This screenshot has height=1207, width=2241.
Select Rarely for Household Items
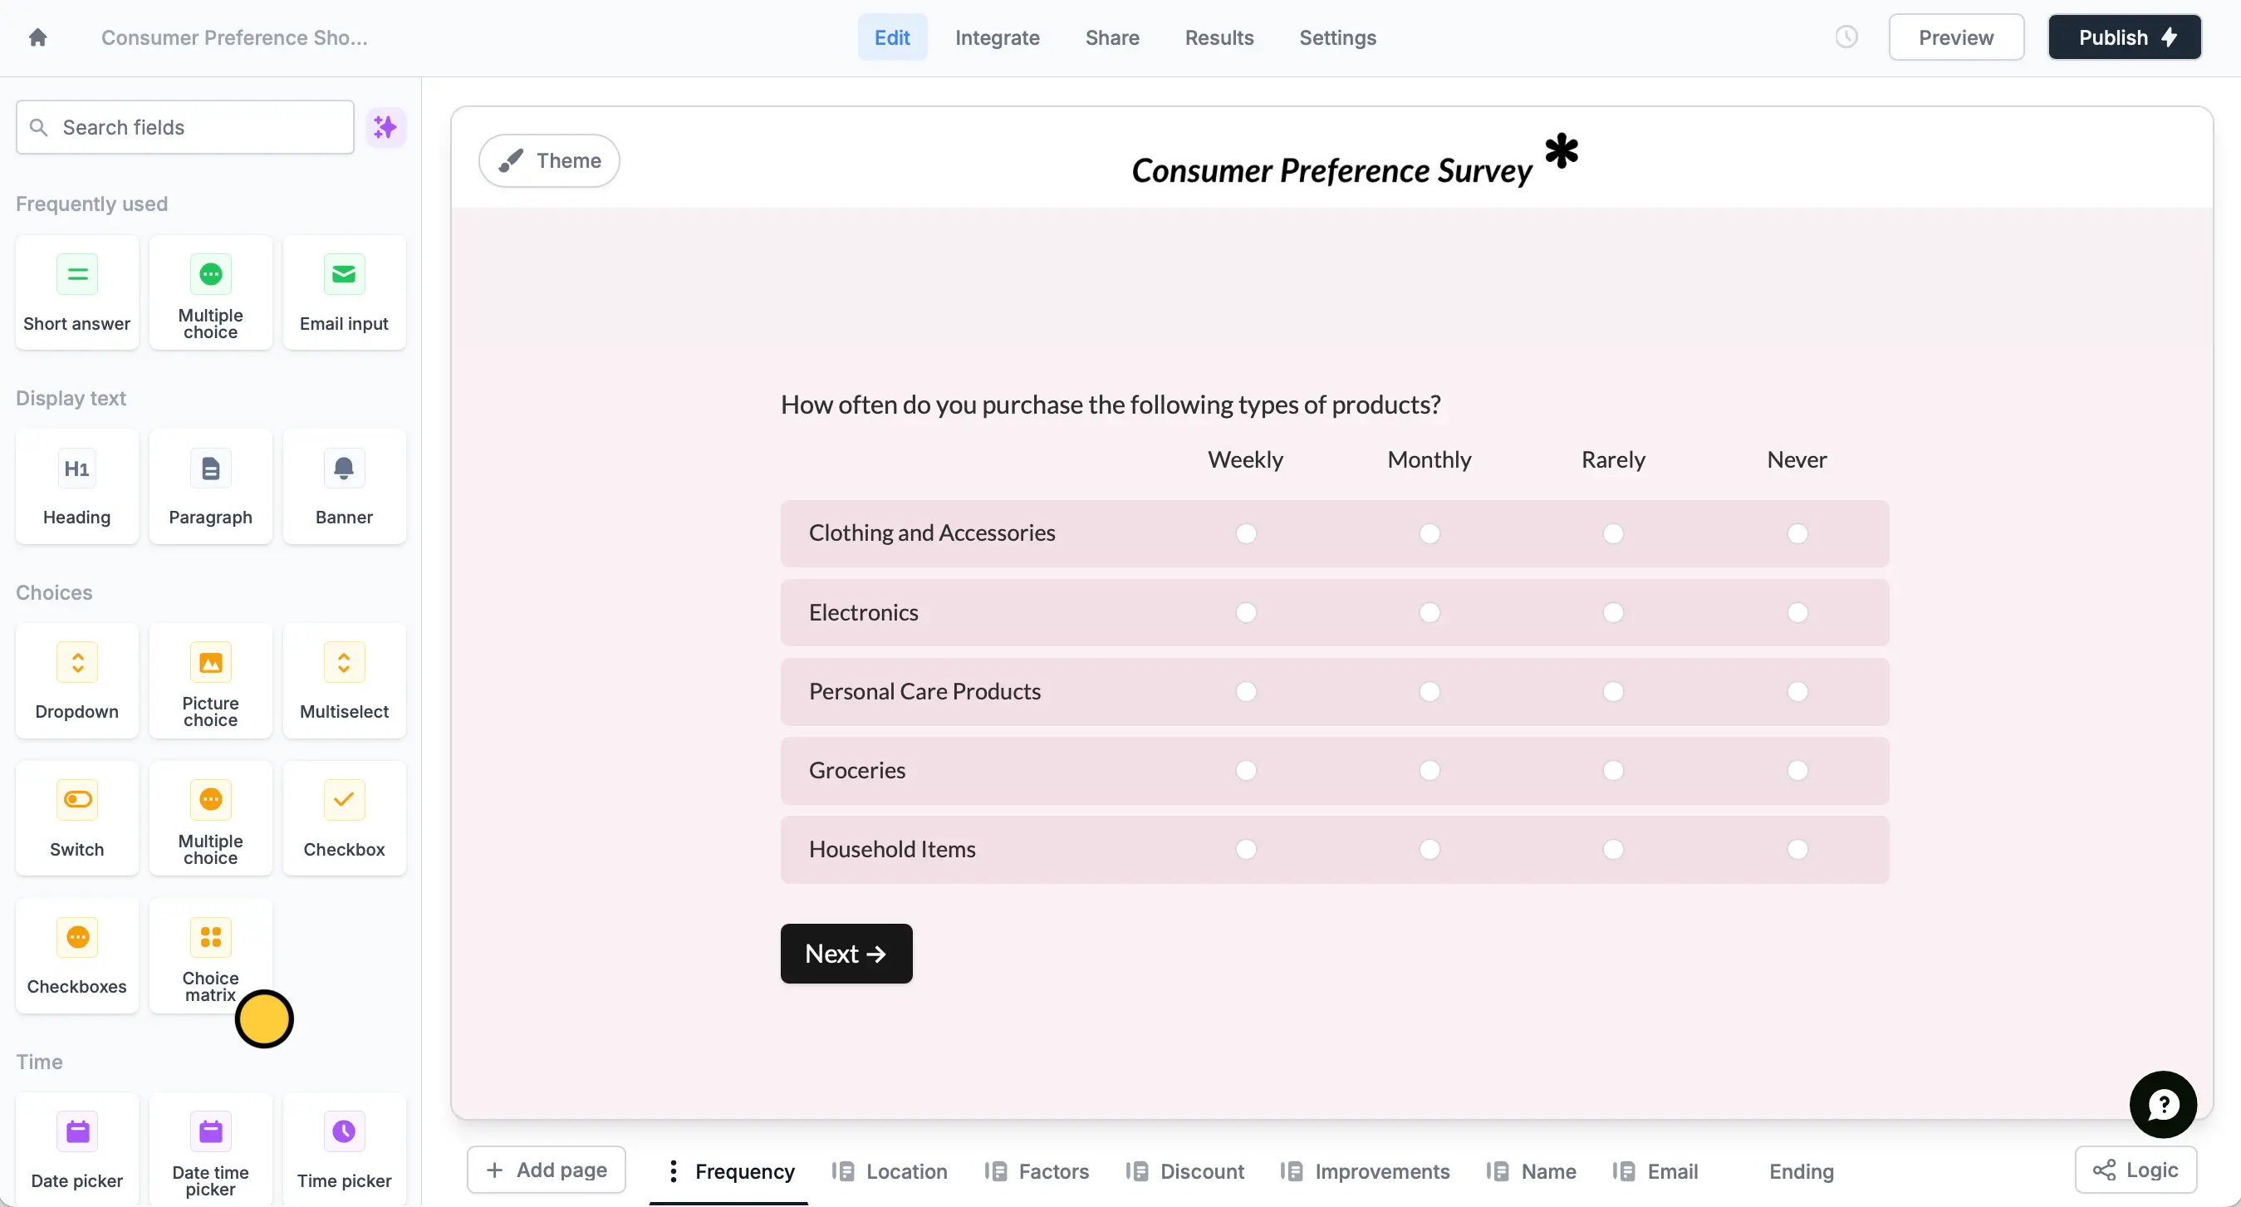(x=1613, y=849)
